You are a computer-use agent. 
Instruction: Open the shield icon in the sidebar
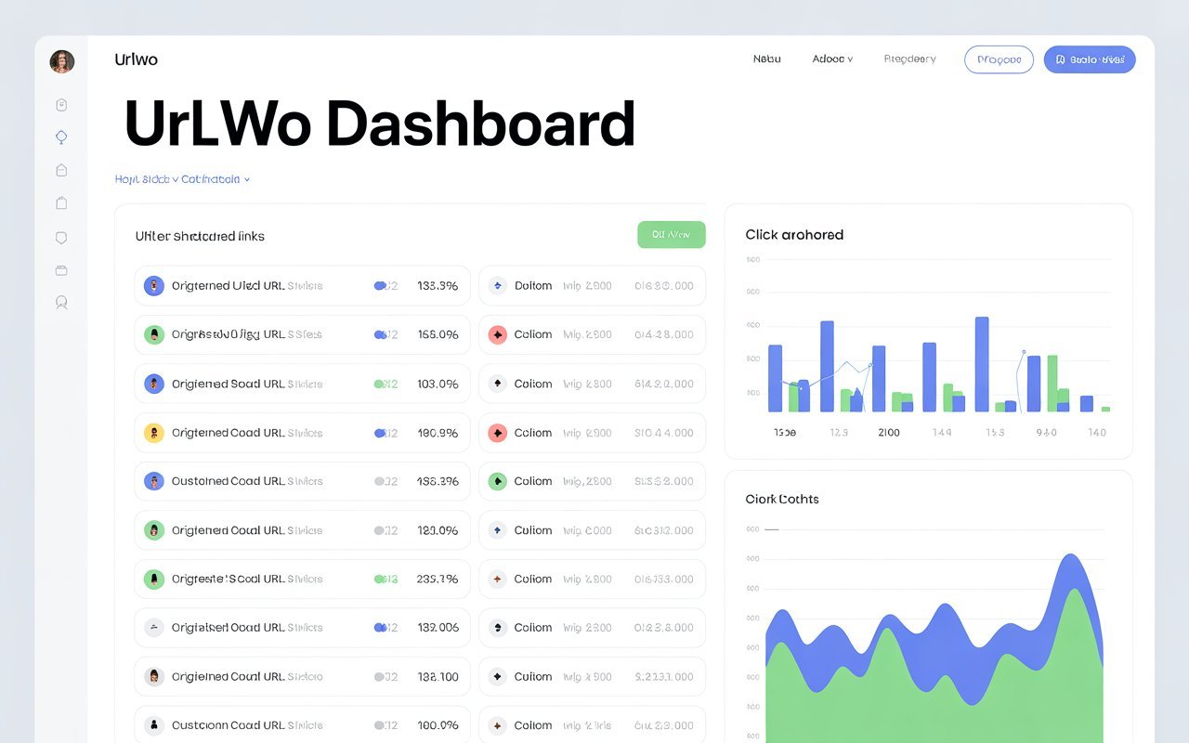(x=61, y=238)
